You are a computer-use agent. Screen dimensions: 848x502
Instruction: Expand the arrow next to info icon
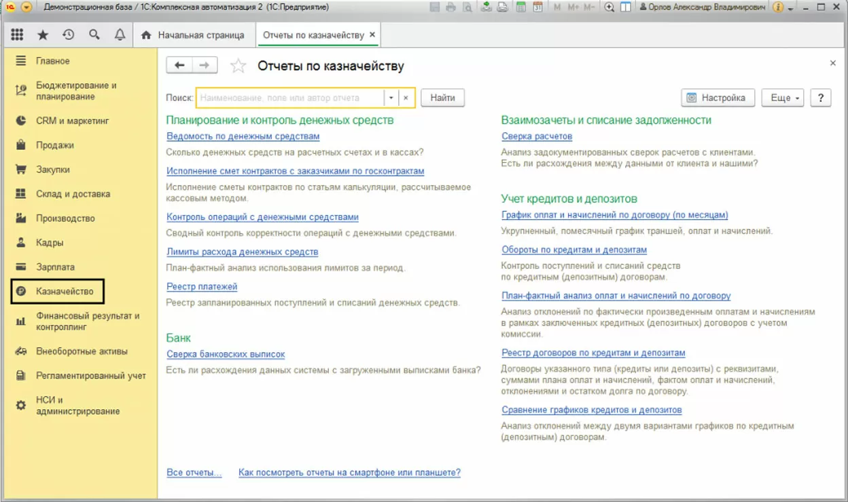pyautogui.click(x=790, y=9)
